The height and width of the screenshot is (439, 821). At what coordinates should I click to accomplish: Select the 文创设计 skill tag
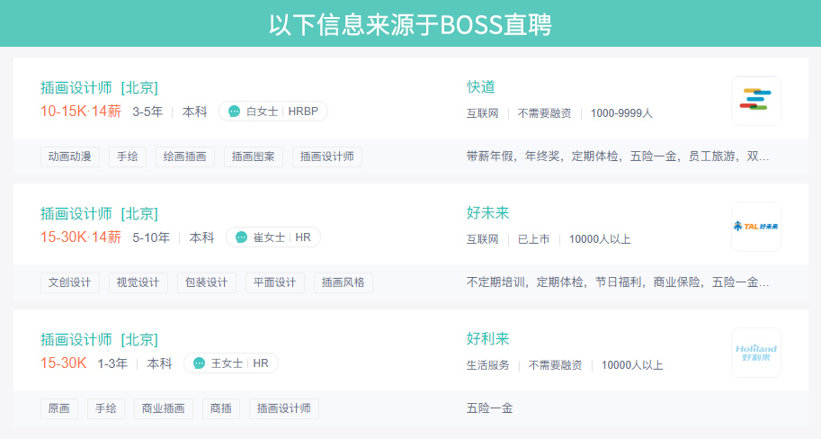(70, 282)
